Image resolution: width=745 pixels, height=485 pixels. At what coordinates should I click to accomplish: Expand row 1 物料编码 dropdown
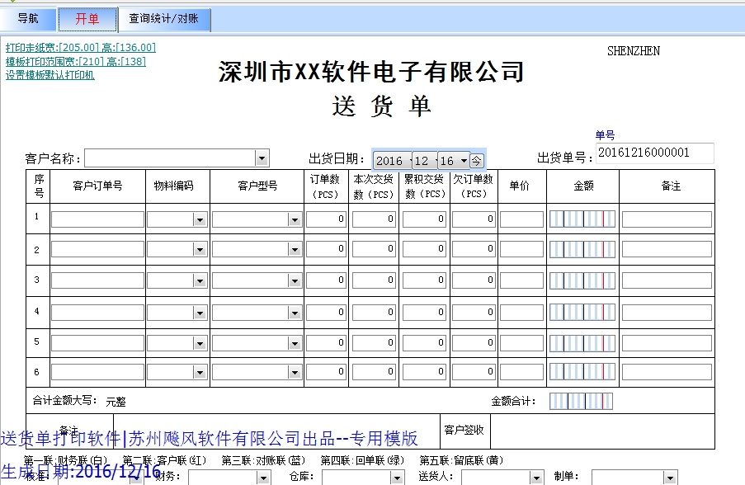pyautogui.click(x=200, y=219)
